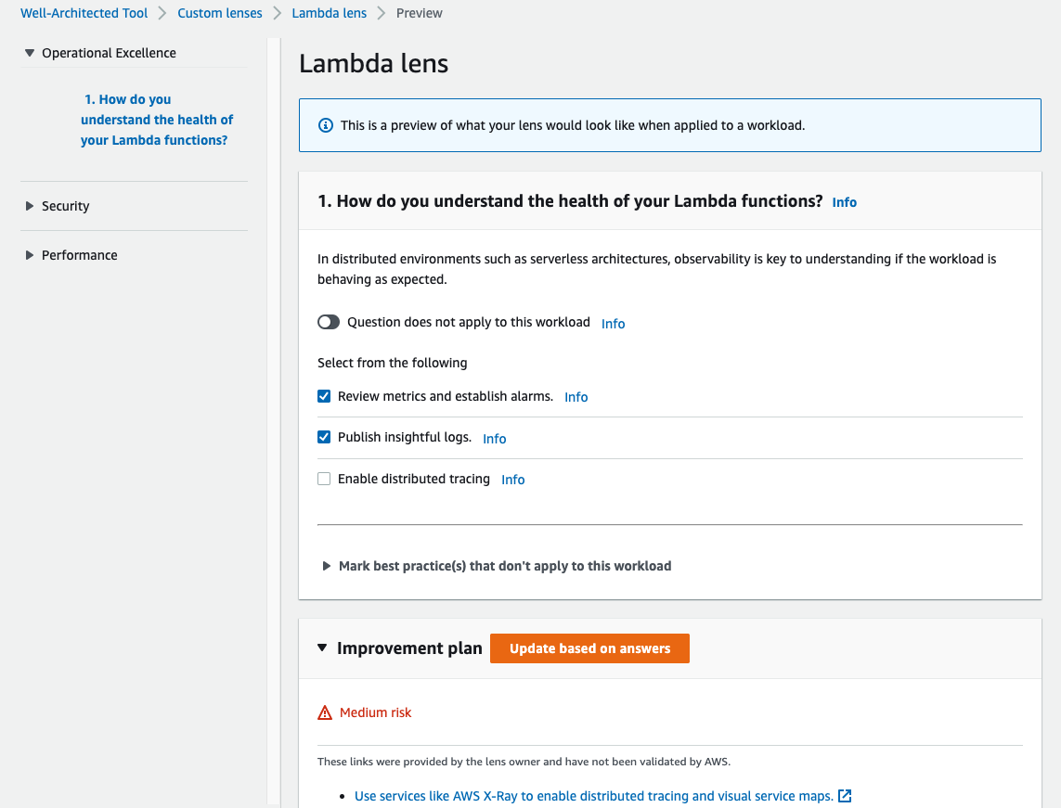Open Info beside "Enable distributed tracing"
This screenshot has width=1061, height=808.
512,479
